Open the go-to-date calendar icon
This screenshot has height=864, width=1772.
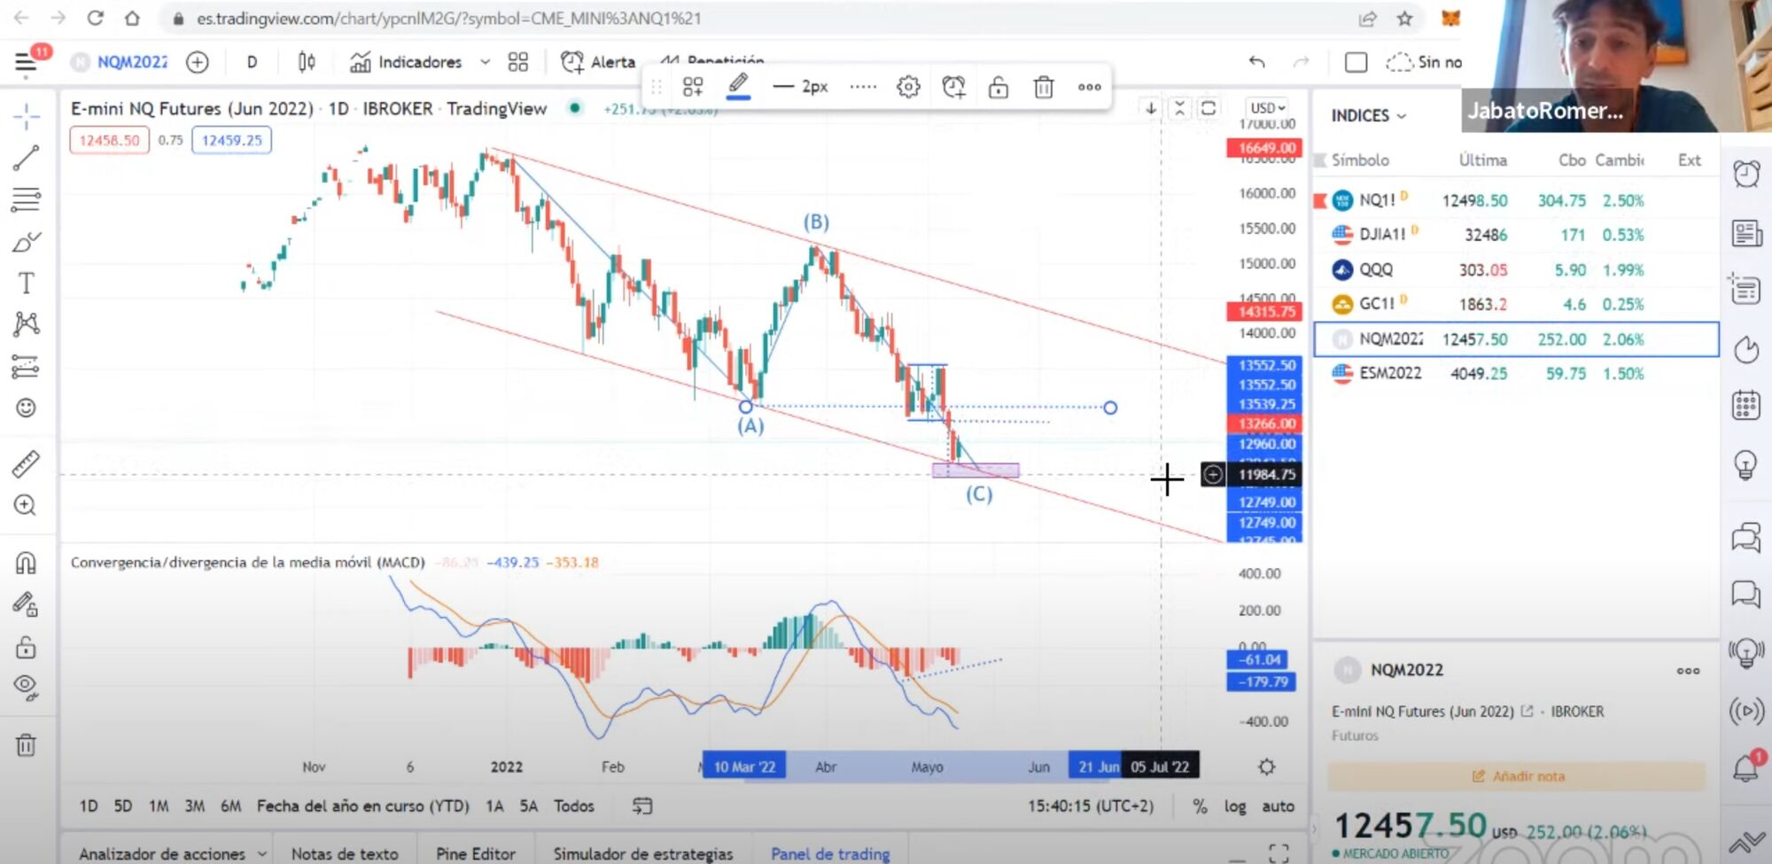click(642, 806)
